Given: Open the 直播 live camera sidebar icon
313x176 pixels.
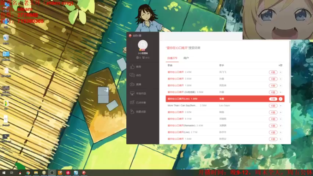Looking at the screenshot, I should (x=132, y=84).
